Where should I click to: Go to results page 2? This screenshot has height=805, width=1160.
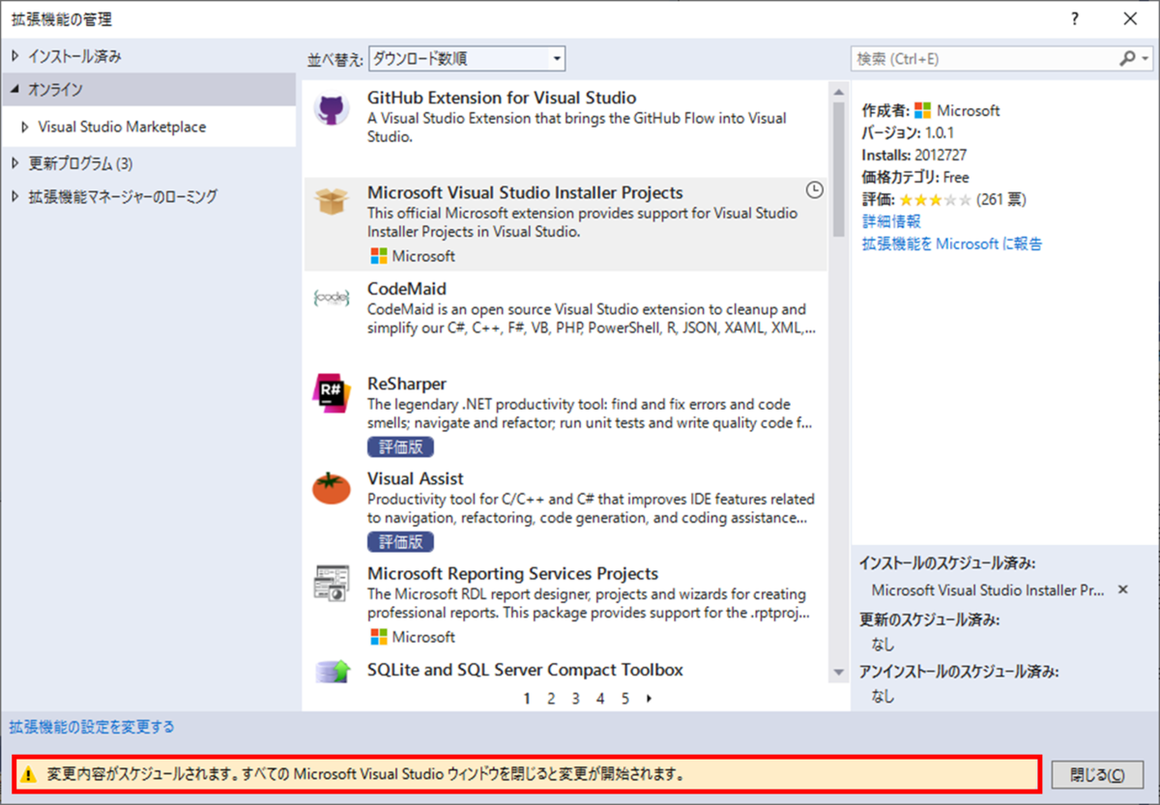pos(551,698)
